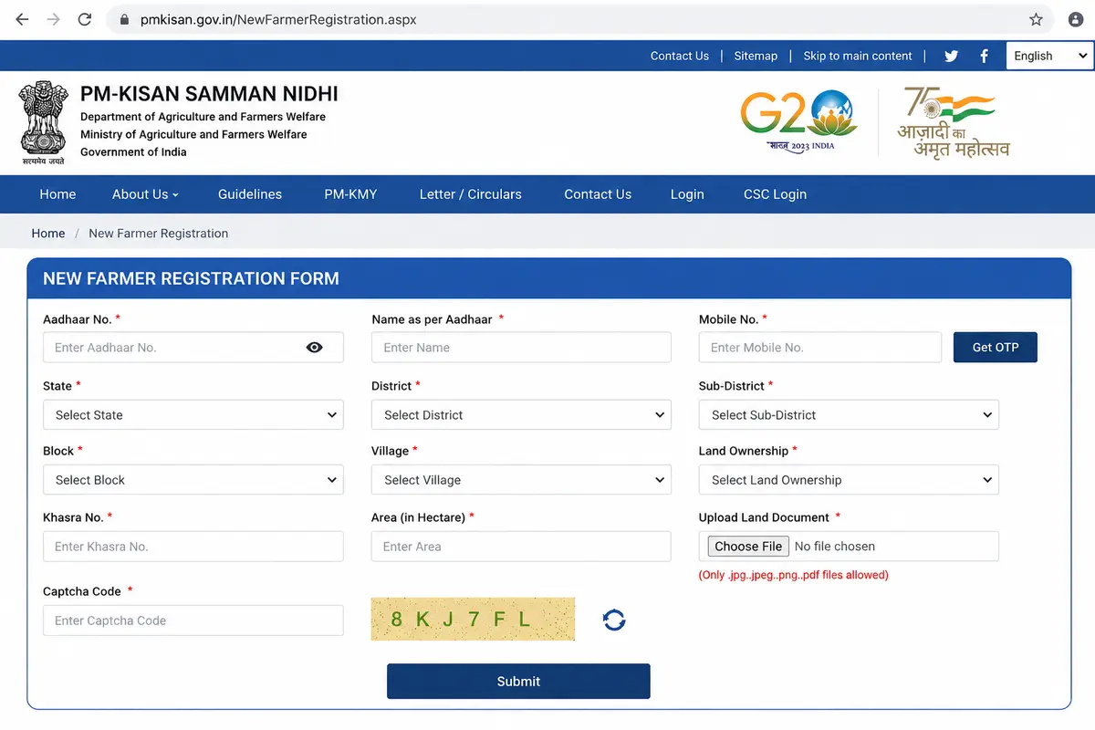The width and height of the screenshot is (1095, 730).
Task: Click the allowed file types note
Action: (x=794, y=575)
